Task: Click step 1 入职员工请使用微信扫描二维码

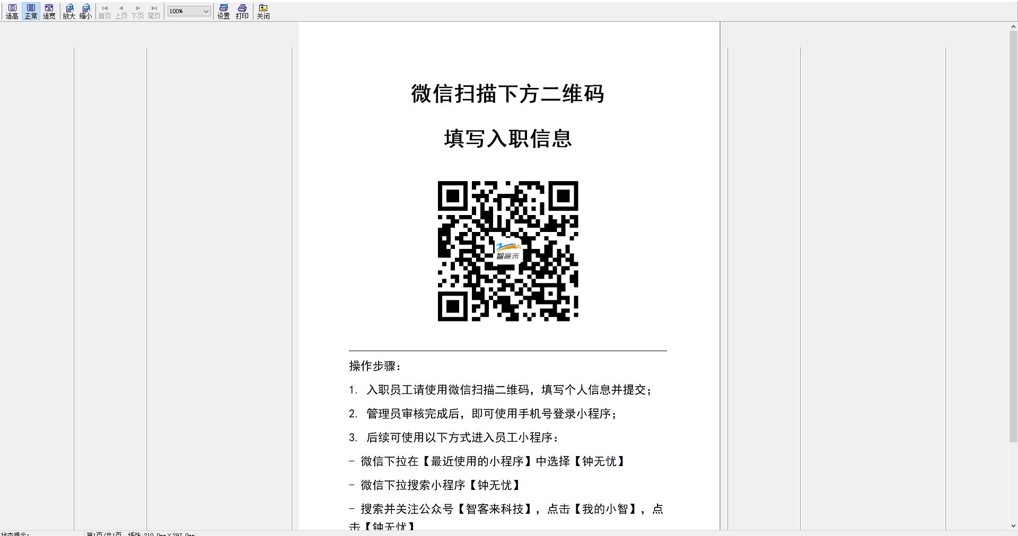Action: (x=500, y=390)
